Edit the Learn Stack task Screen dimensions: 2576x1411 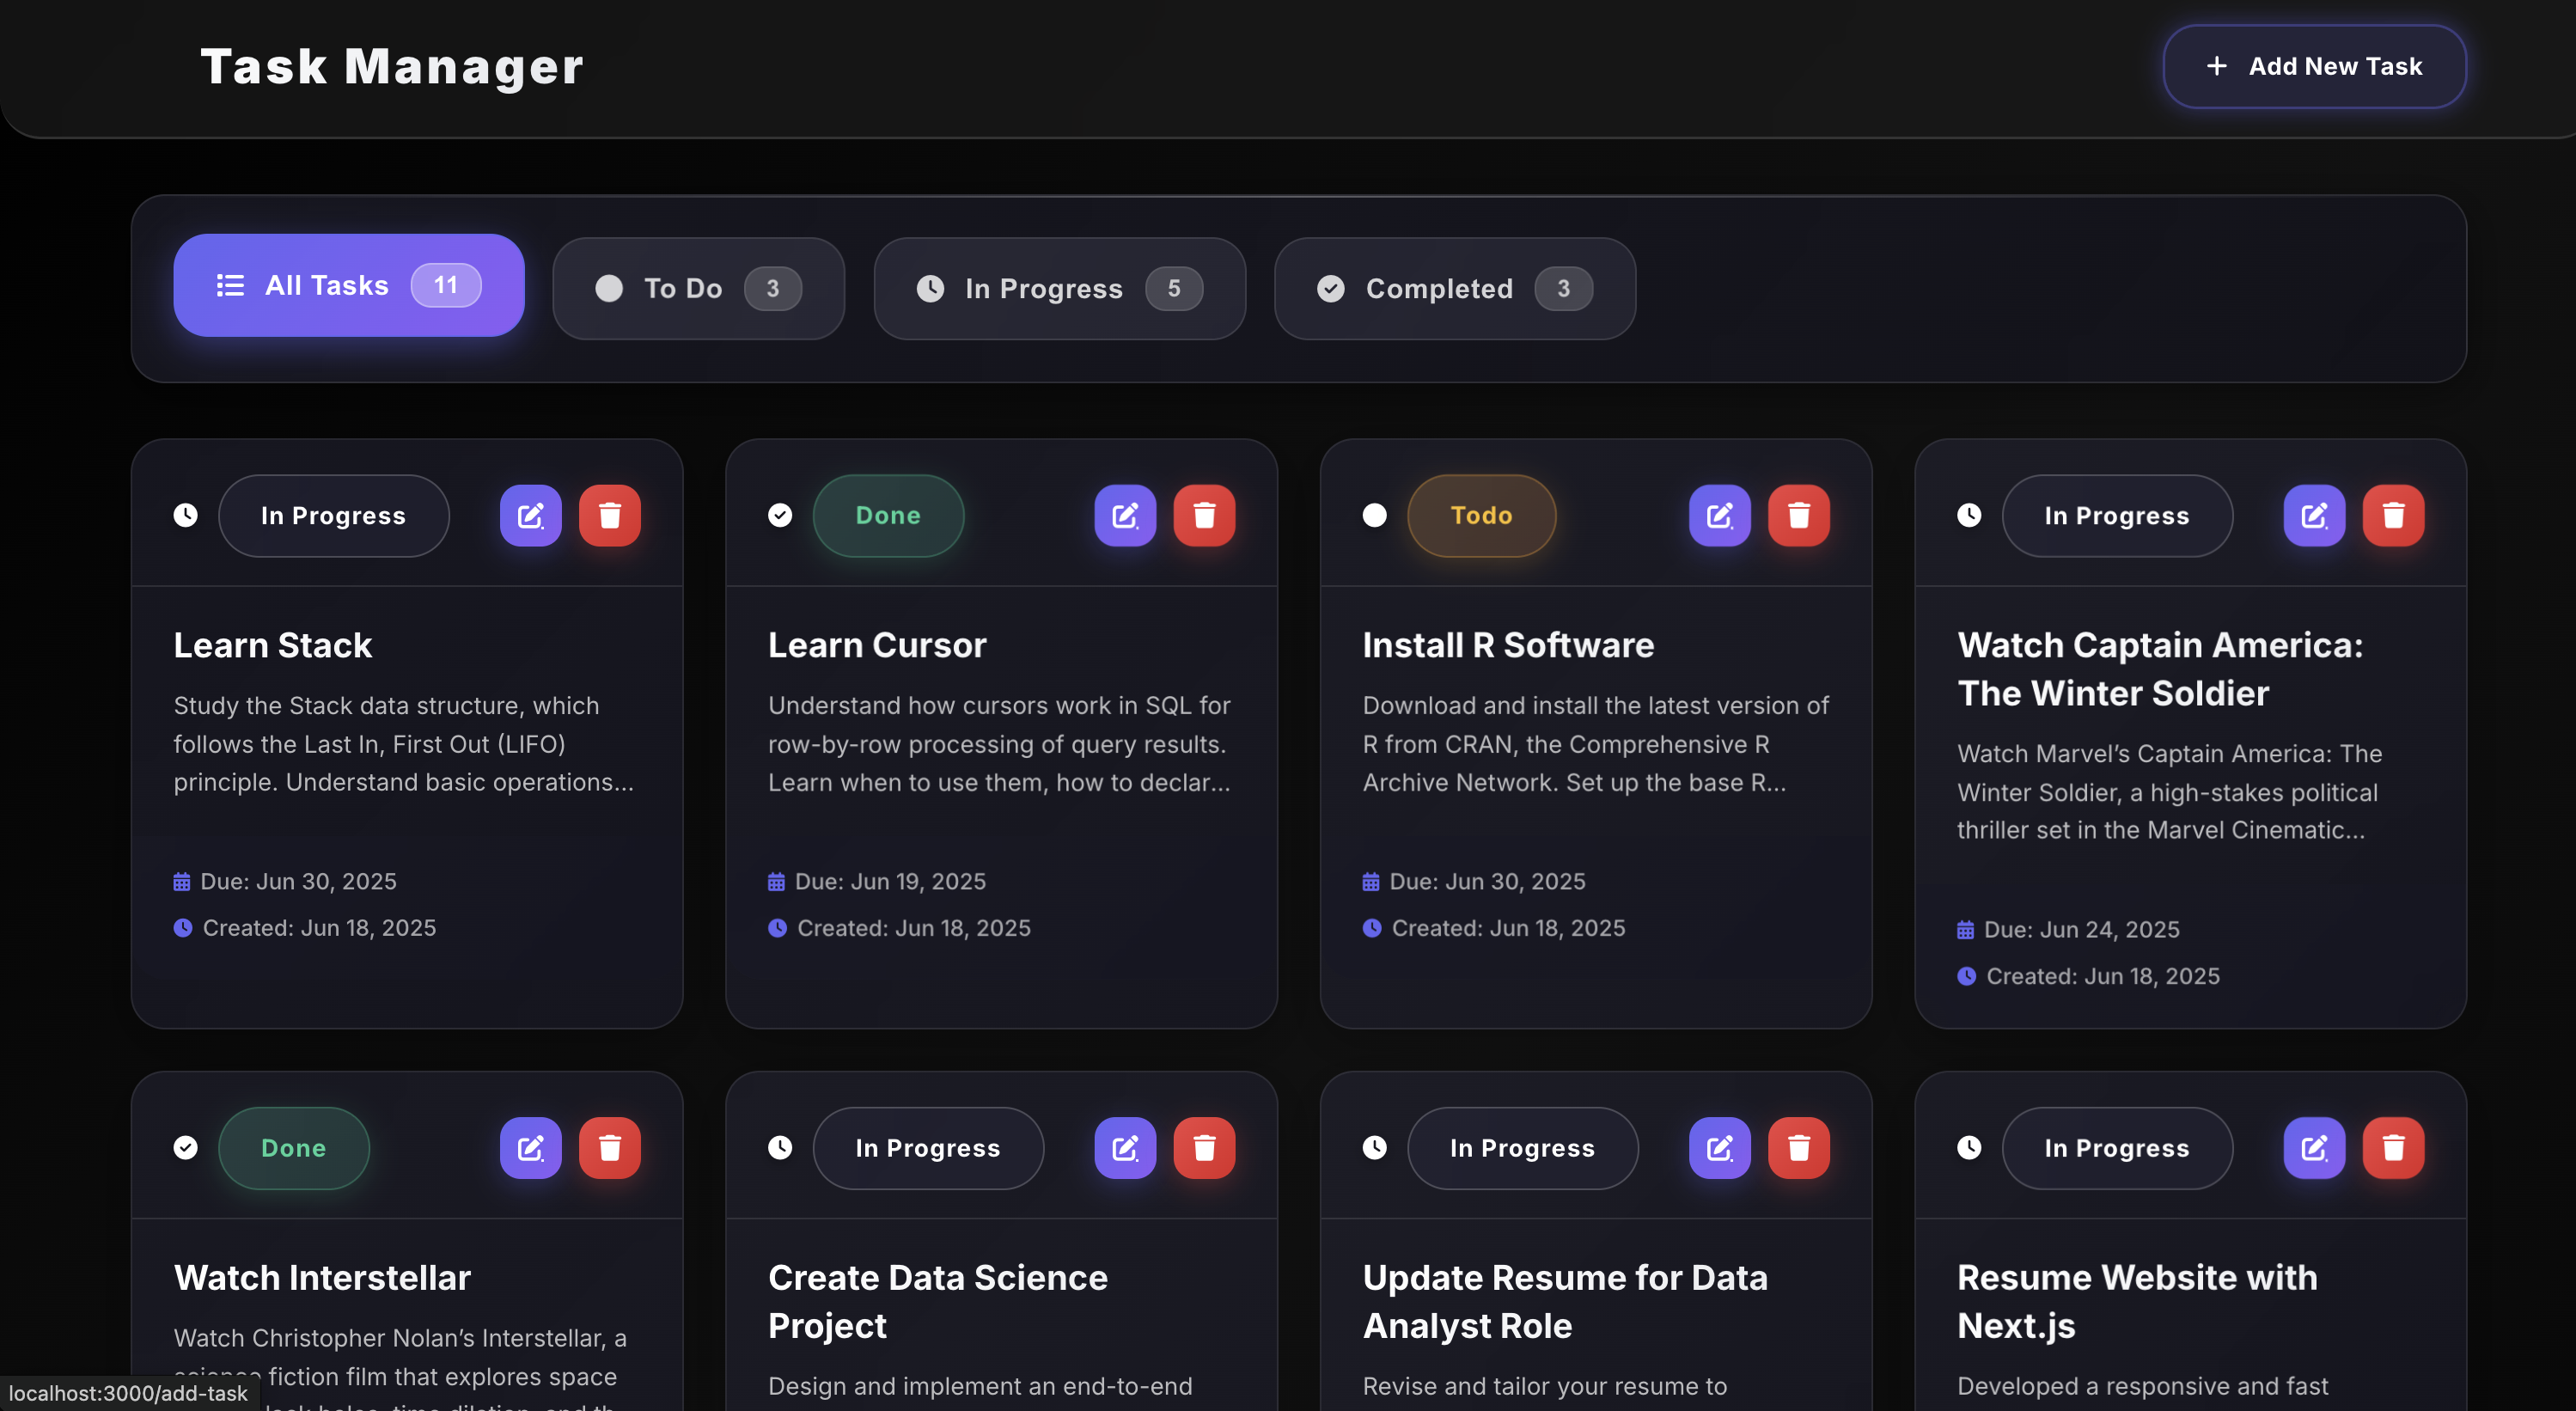[x=530, y=516]
